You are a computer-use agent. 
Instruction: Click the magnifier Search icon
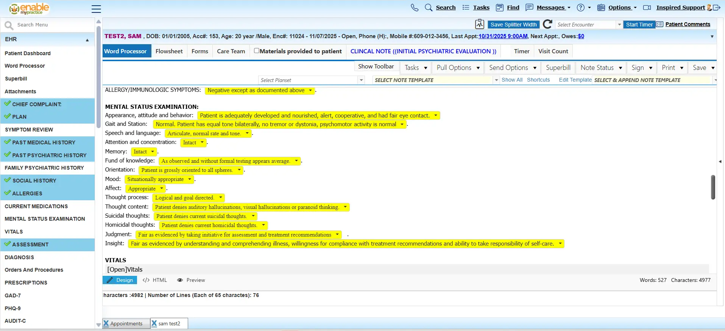pos(429,8)
